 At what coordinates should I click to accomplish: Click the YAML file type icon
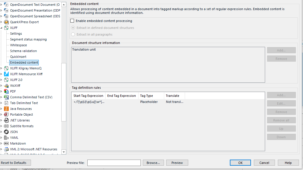(x=6, y=138)
